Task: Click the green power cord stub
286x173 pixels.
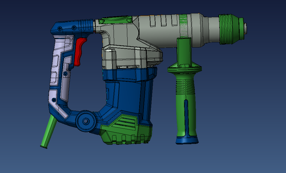Action: tap(48, 132)
